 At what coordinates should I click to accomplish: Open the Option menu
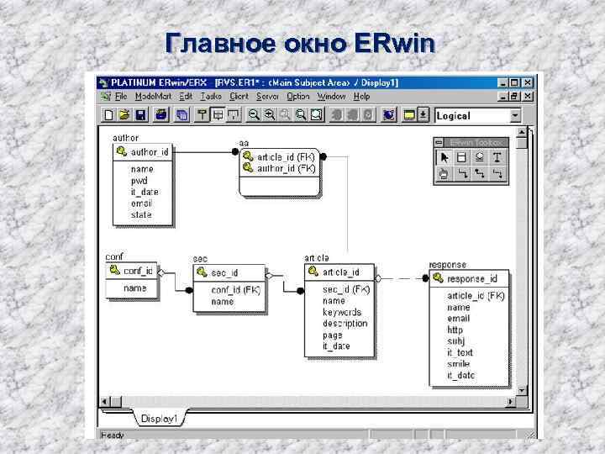point(297,97)
